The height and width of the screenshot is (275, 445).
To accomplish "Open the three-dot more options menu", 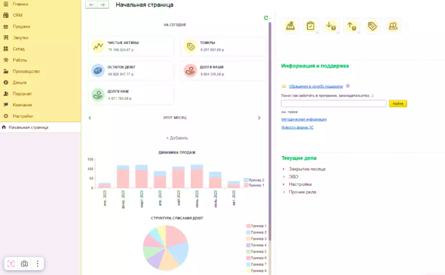I will (x=38, y=264).
